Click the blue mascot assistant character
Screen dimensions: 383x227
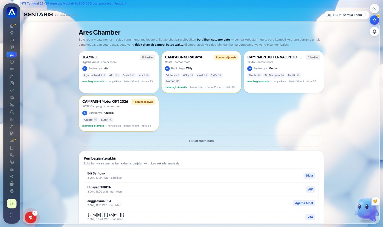(366, 210)
